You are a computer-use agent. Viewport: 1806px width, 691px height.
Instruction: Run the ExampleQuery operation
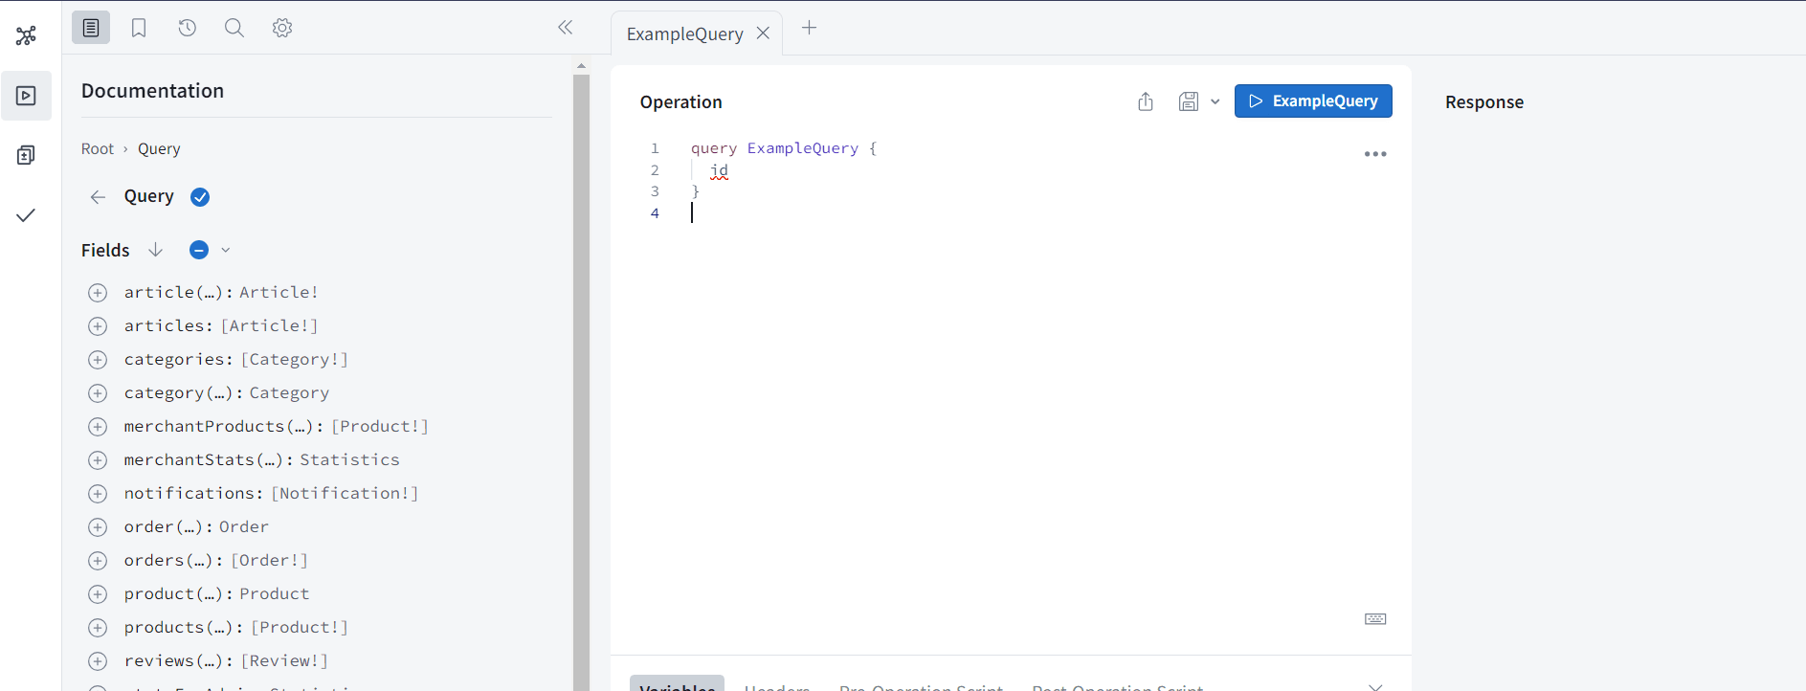[1313, 101]
